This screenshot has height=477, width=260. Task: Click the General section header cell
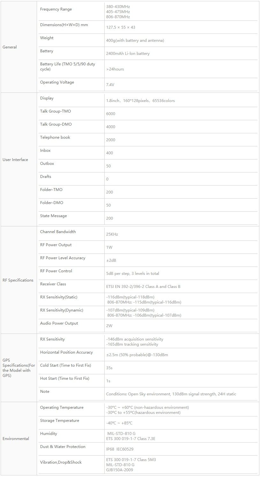[19, 47]
